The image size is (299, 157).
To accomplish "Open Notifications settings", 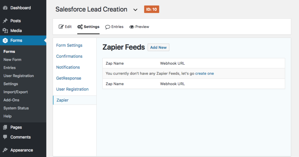I will pos(68,67).
